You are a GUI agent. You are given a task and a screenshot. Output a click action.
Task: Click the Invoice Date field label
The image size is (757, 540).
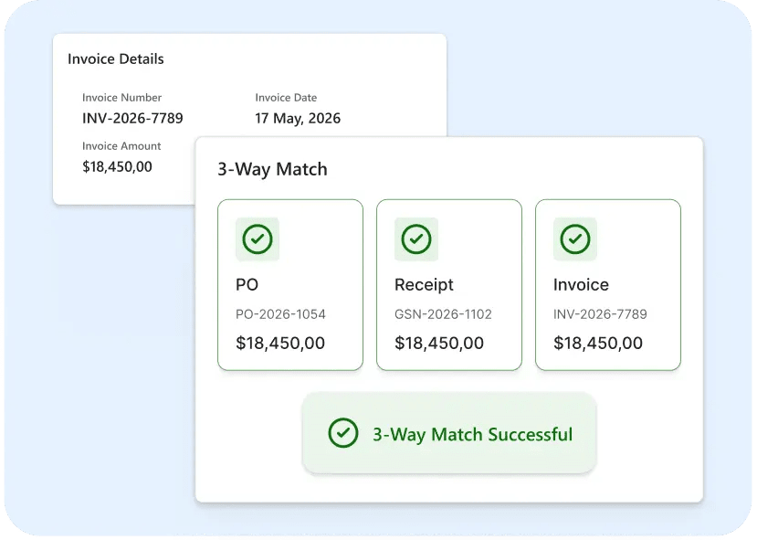(x=287, y=98)
